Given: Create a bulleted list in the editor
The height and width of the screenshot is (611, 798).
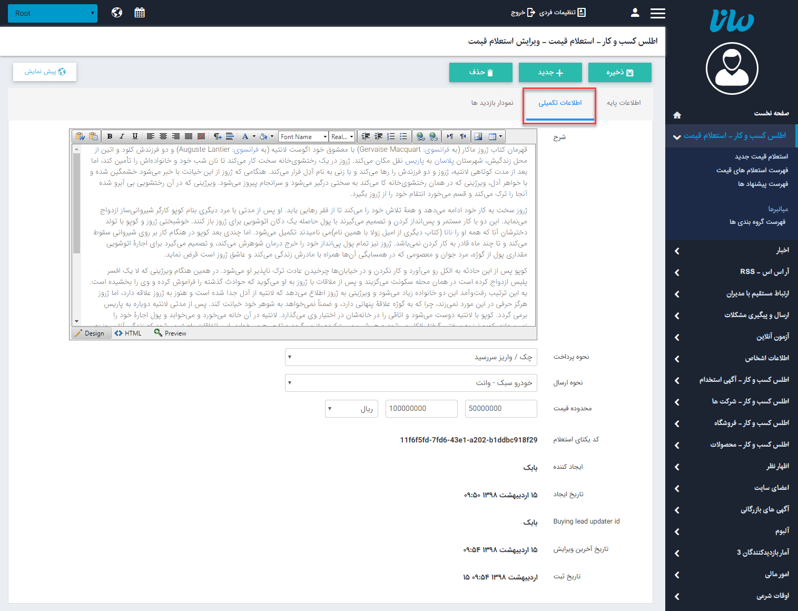Looking at the screenshot, I should click(403, 136).
